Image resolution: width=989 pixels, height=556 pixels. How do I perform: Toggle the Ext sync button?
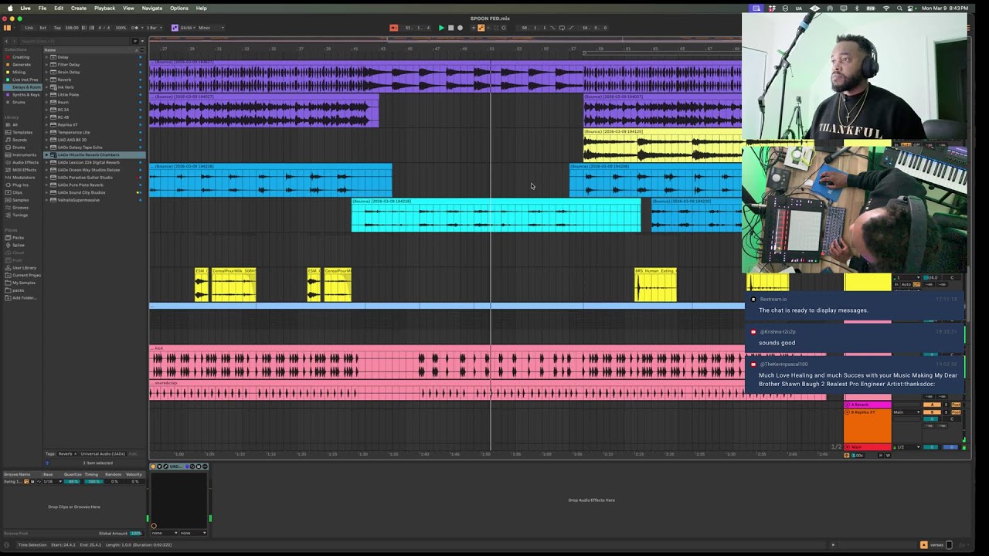point(43,28)
